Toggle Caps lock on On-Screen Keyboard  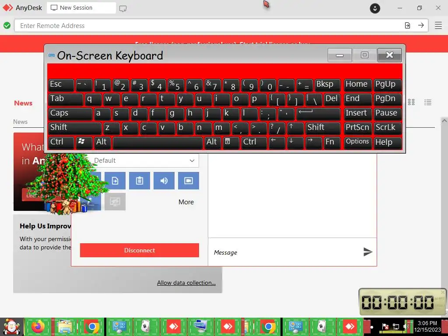[70, 114]
